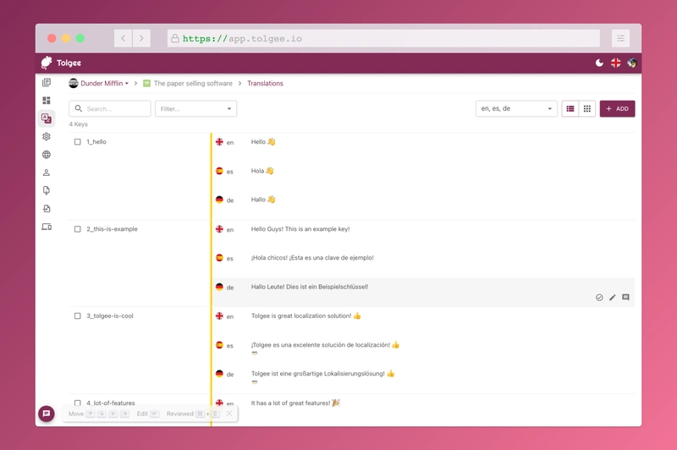Open Languages via the sidebar globe icon

coord(47,155)
